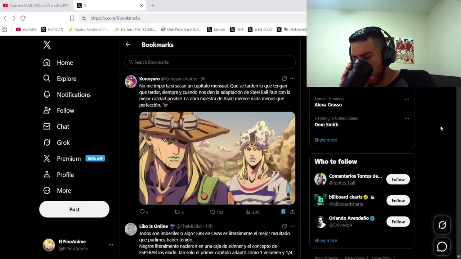Open Konoyaro's profile avatar
The width and height of the screenshot is (461, 259).
131,82
